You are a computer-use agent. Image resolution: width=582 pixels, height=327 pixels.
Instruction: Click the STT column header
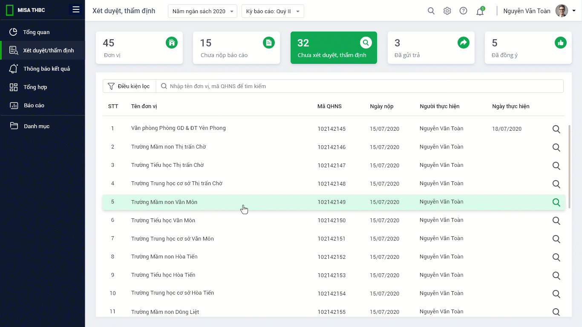(113, 106)
